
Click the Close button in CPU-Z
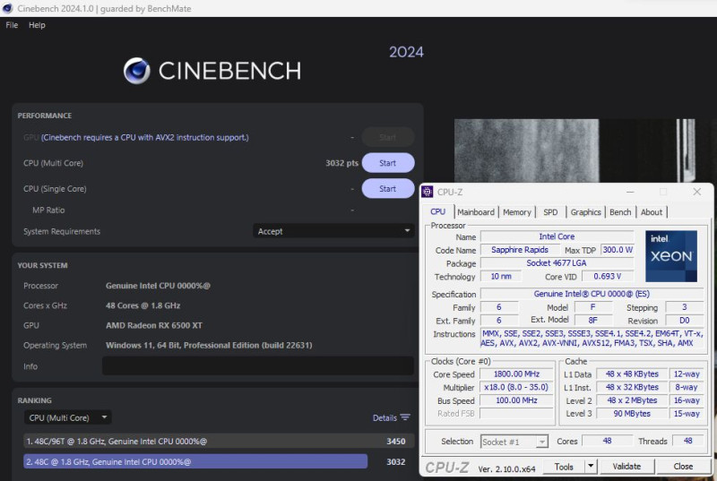pos(683,467)
